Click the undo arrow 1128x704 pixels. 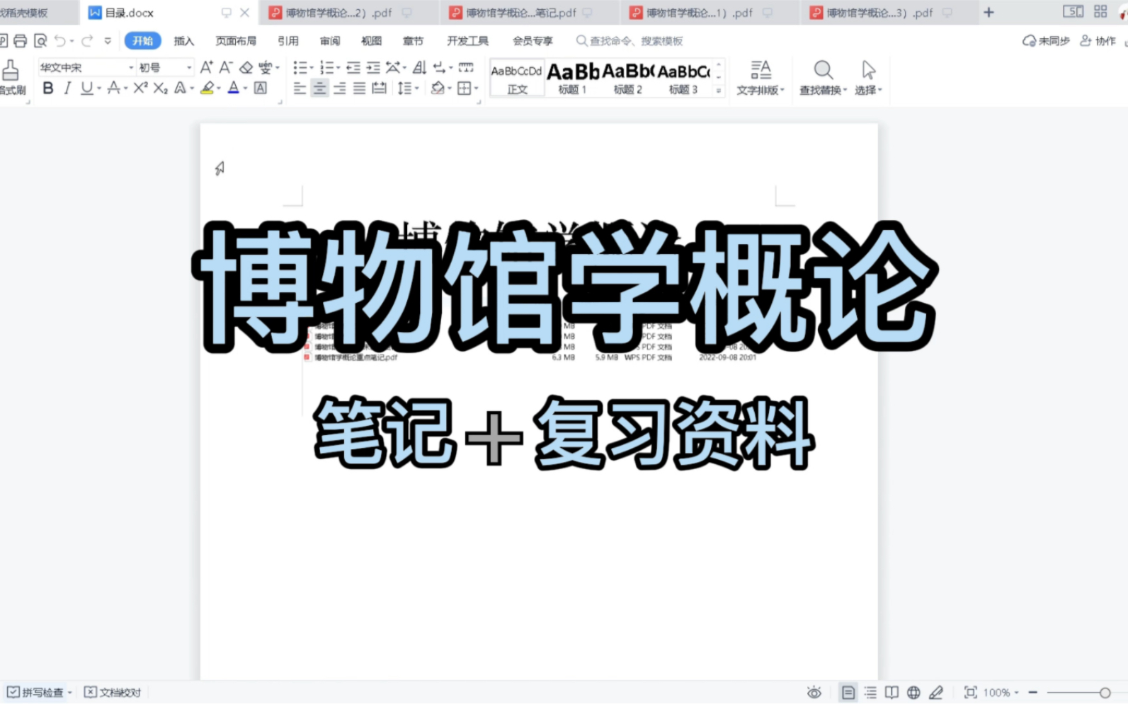pyautogui.click(x=60, y=41)
